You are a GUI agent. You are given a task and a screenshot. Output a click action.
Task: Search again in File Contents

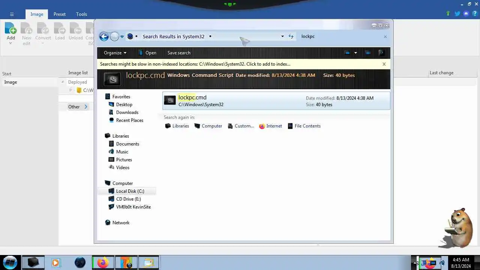pos(304,126)
